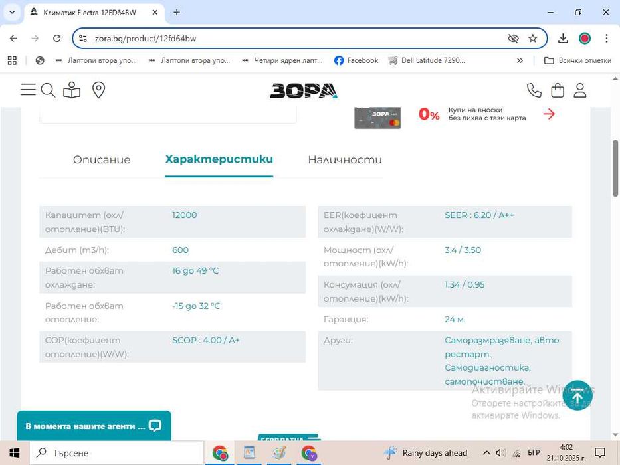Click the third-party cookies eye icon
Image resolution: width=620 pixels, height=465 pixels.
(513, 39)
